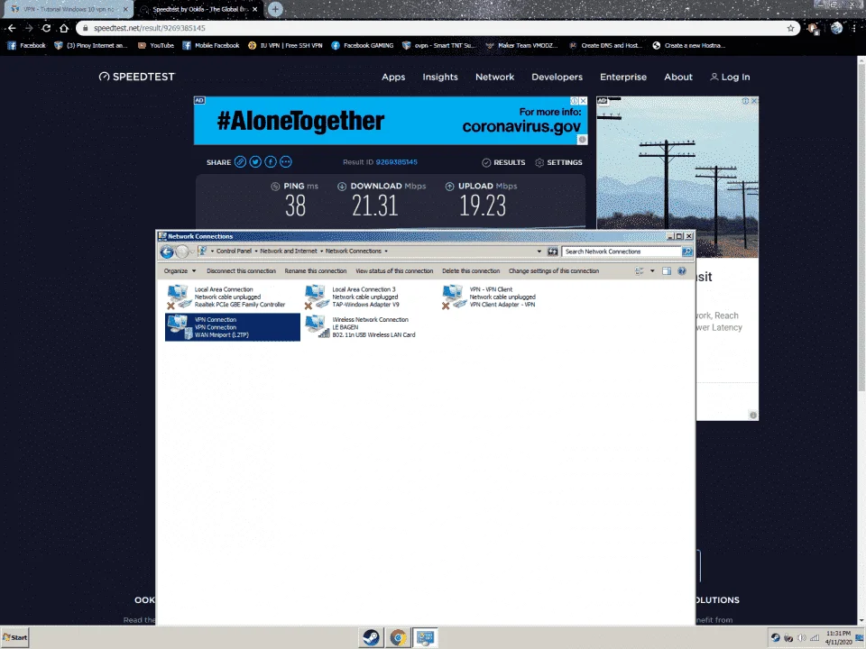Open the recent pages dropdown next to the forward arrow
The image size is (866, 649).
(192, 251)
